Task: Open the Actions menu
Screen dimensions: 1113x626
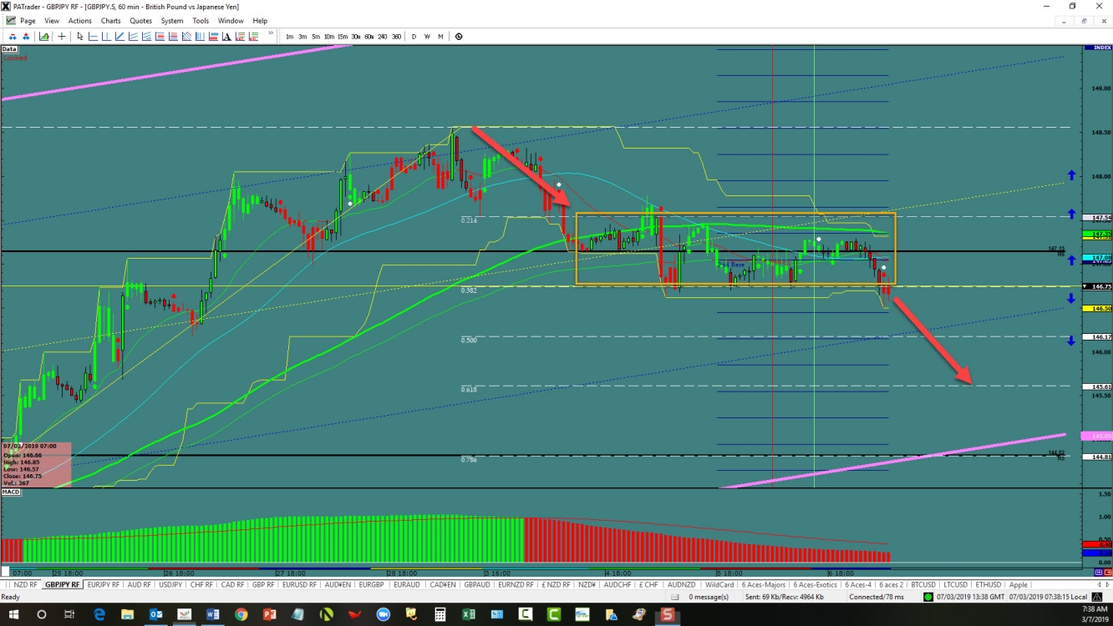Action: [x=80, y=21]
